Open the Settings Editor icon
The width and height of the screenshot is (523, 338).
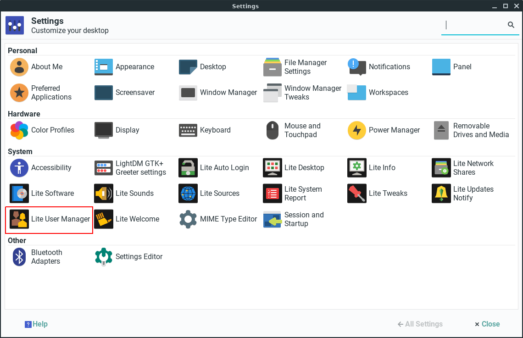click(x=104, y=257)
